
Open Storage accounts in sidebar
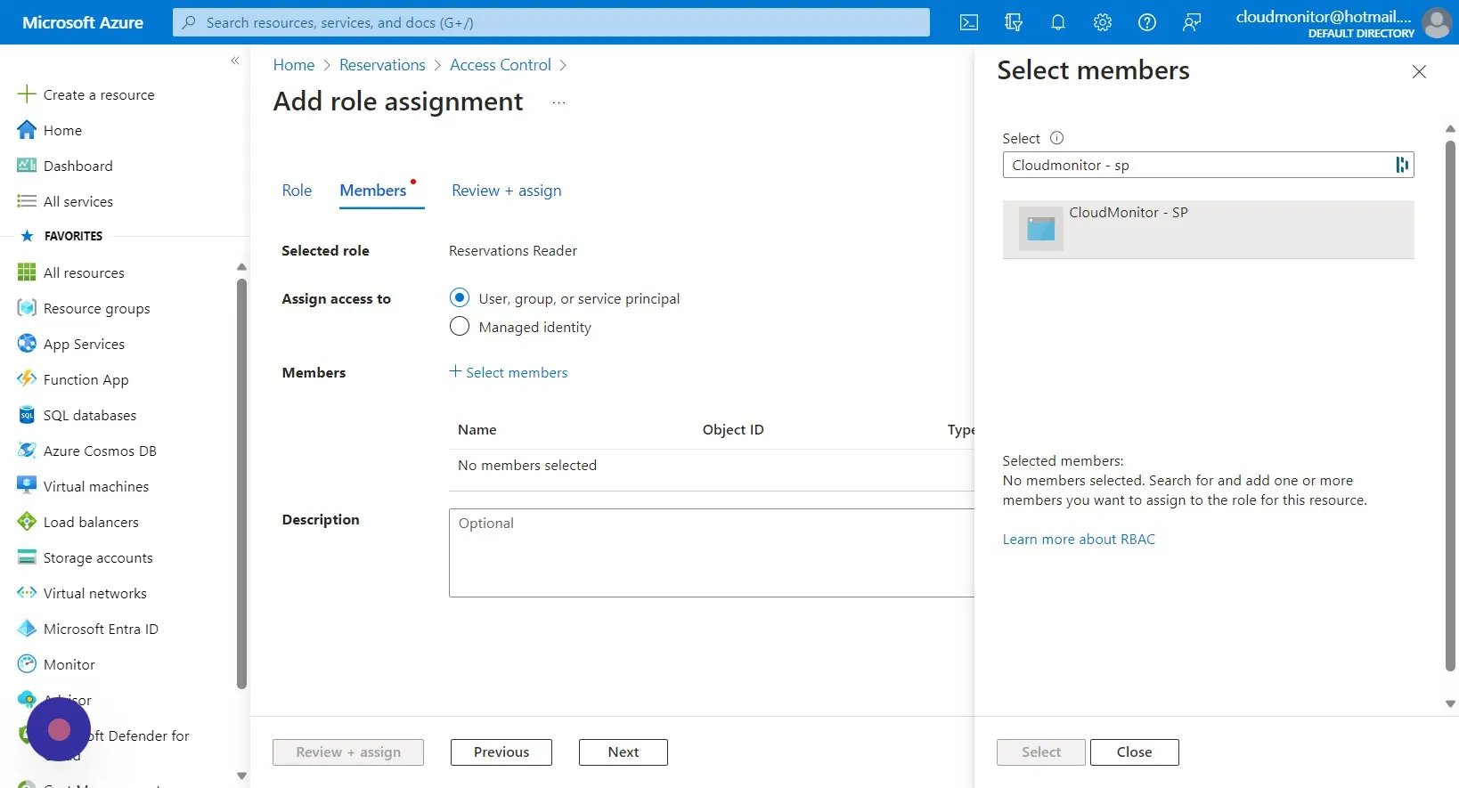pyautogui.click(x=98, y=557)
